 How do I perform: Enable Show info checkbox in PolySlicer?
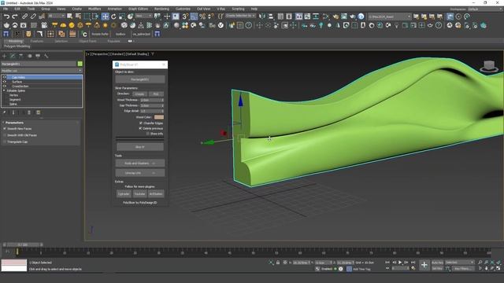tap(148, 134)
